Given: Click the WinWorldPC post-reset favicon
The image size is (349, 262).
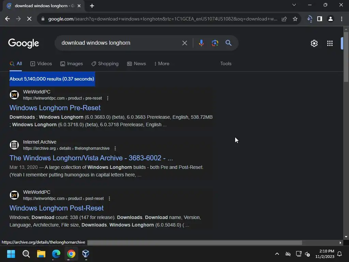Looking at the screenshot, I should click(14, 195).
